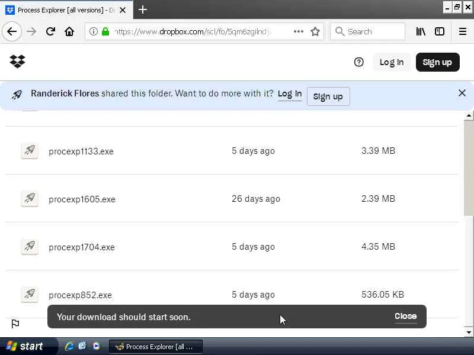Open procexp1605.exe file

coord(82,199)
